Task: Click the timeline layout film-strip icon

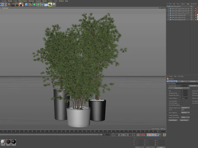Action: click(165, 135)
